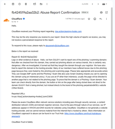Go back to the inbox list

[x=5, y=4]
